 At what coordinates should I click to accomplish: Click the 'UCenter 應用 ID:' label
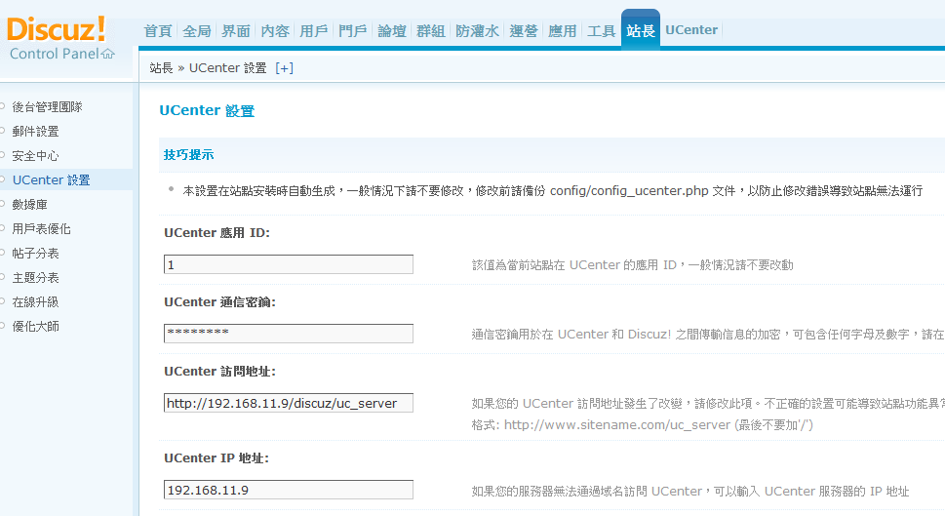217,233
